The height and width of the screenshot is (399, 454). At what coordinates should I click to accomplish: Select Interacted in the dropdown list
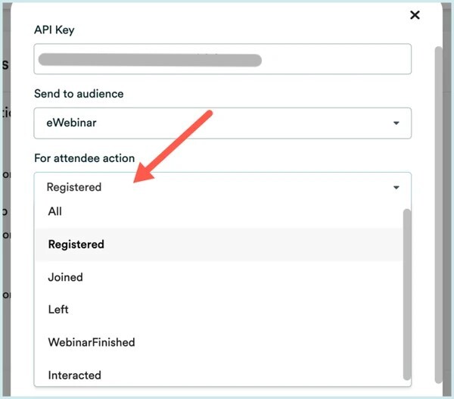75,375
